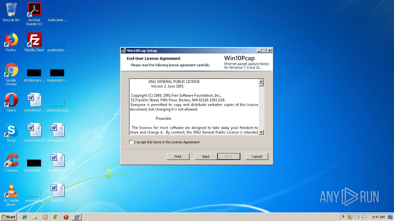The image size is (394, 221).
Task: Show hidden system tray icons
Action: [x=343, y=217]
